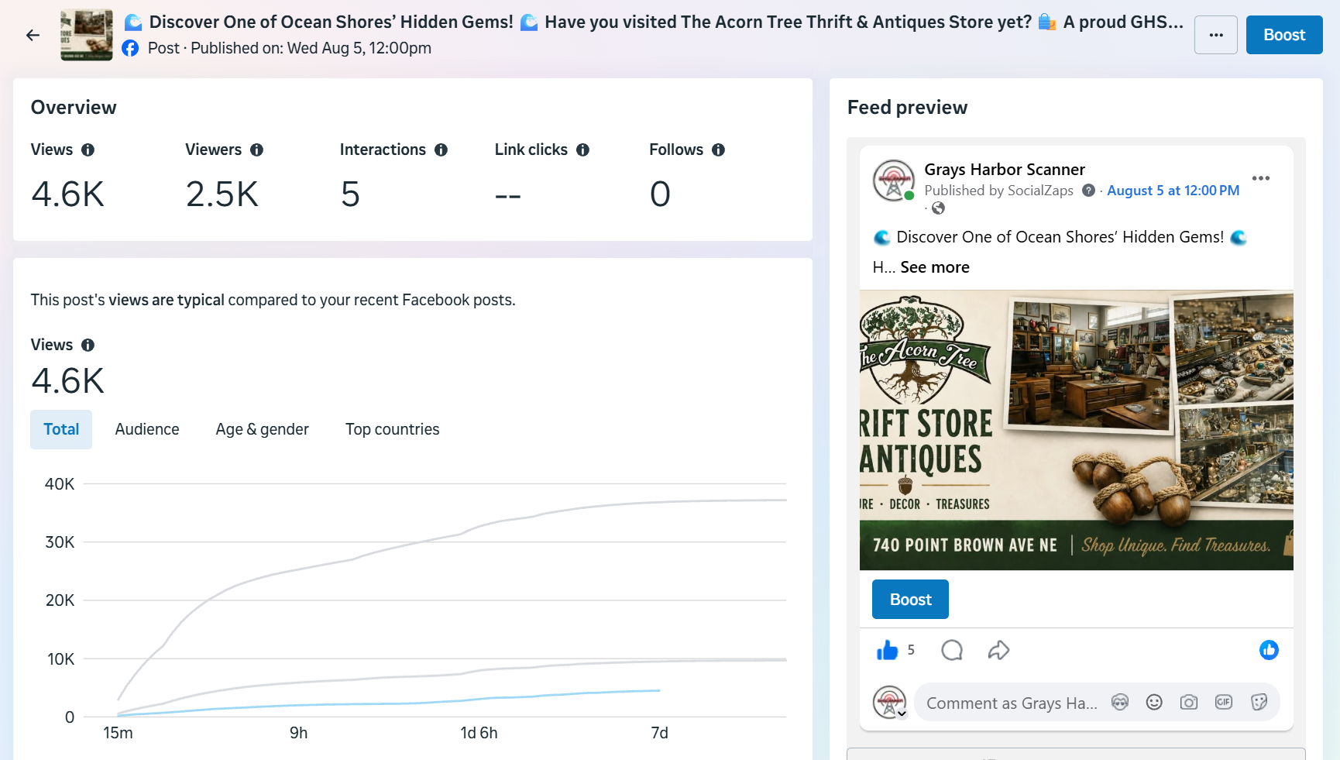
Task: Select the Total tab
Action: 61,429
